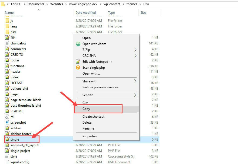Expand the Share with submenu

click(x=135, y=81)
